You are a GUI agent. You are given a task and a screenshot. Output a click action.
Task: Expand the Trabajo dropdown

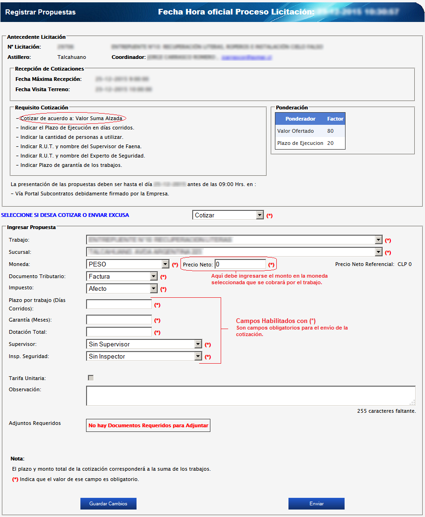234,240
